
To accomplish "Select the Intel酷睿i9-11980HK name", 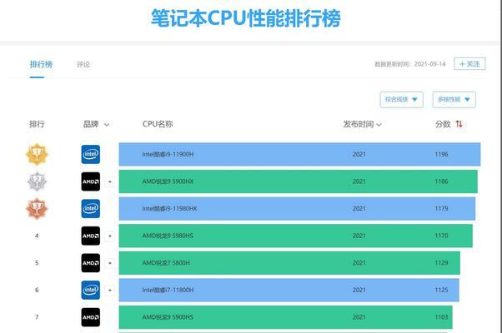I will pos(169,209).
